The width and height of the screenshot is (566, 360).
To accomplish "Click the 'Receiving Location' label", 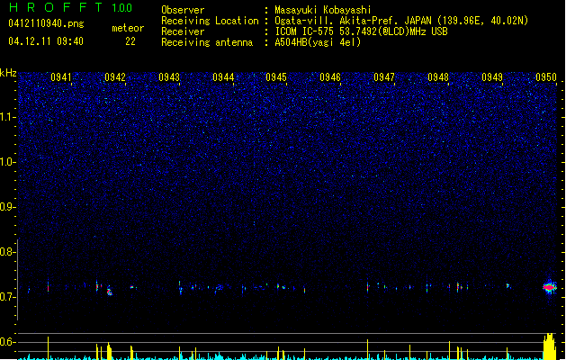I will [210, 21].
